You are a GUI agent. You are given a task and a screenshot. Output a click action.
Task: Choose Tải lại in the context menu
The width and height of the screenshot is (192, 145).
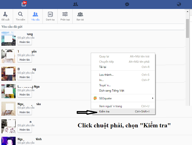123,67
